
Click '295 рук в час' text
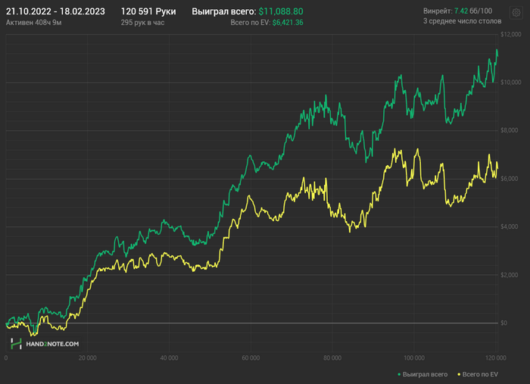coord(142,23)
